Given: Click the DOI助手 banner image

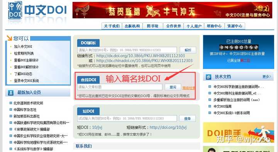Looking at the screenshot, I should click(239, 132).
